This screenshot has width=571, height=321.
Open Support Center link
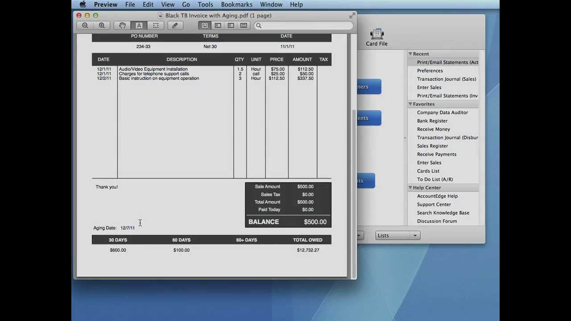click(434, 205)
